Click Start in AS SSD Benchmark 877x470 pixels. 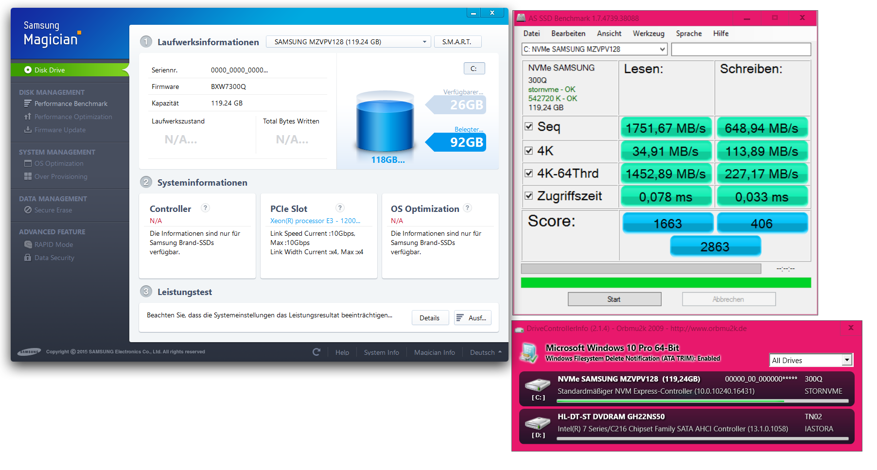[x=614, y=299]
